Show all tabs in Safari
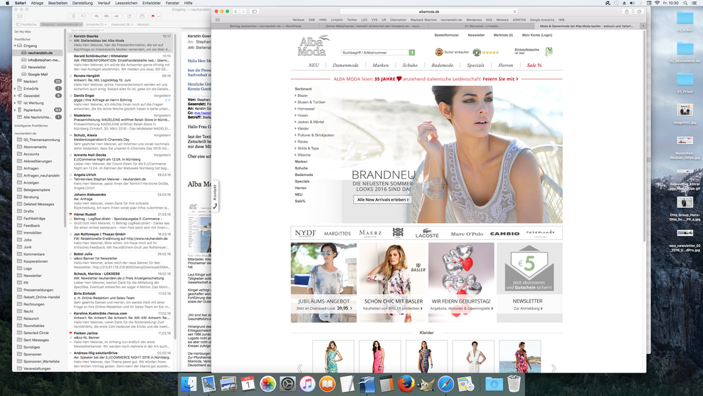 (x=640, y=11)
